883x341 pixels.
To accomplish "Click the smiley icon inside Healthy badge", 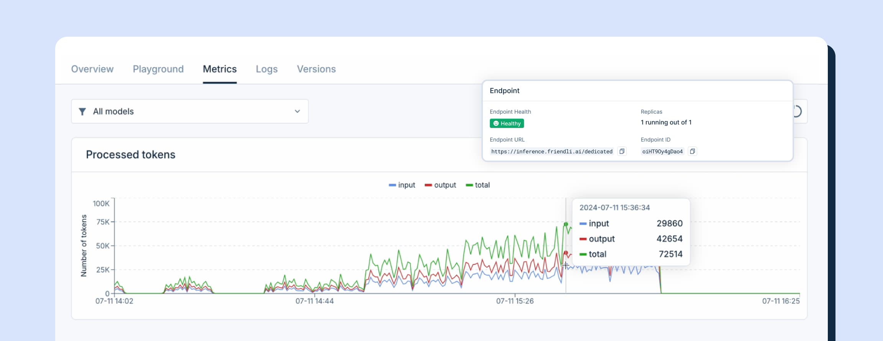I will pyautogui.click(x=496, y=123).
